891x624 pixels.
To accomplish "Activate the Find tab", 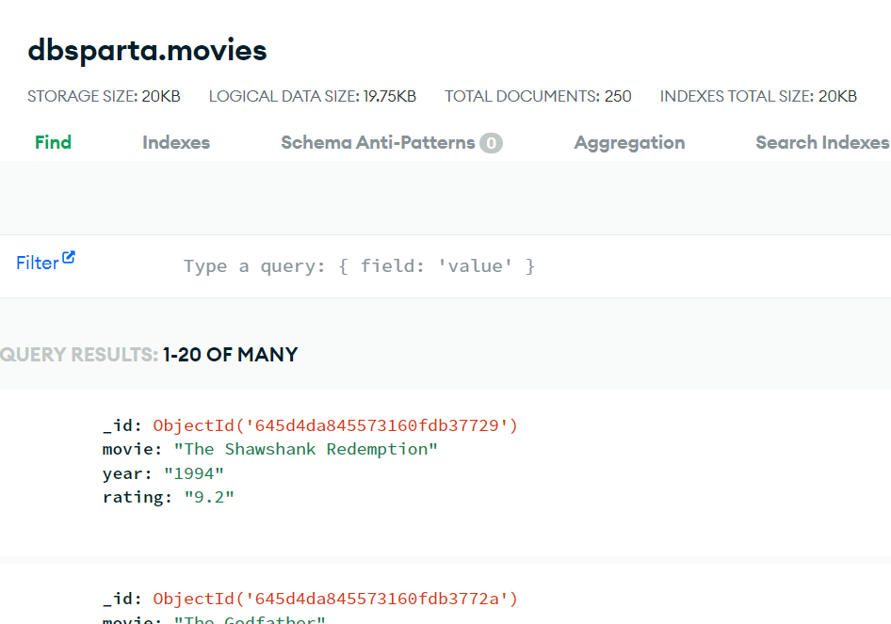I will [x=53, y=142].
